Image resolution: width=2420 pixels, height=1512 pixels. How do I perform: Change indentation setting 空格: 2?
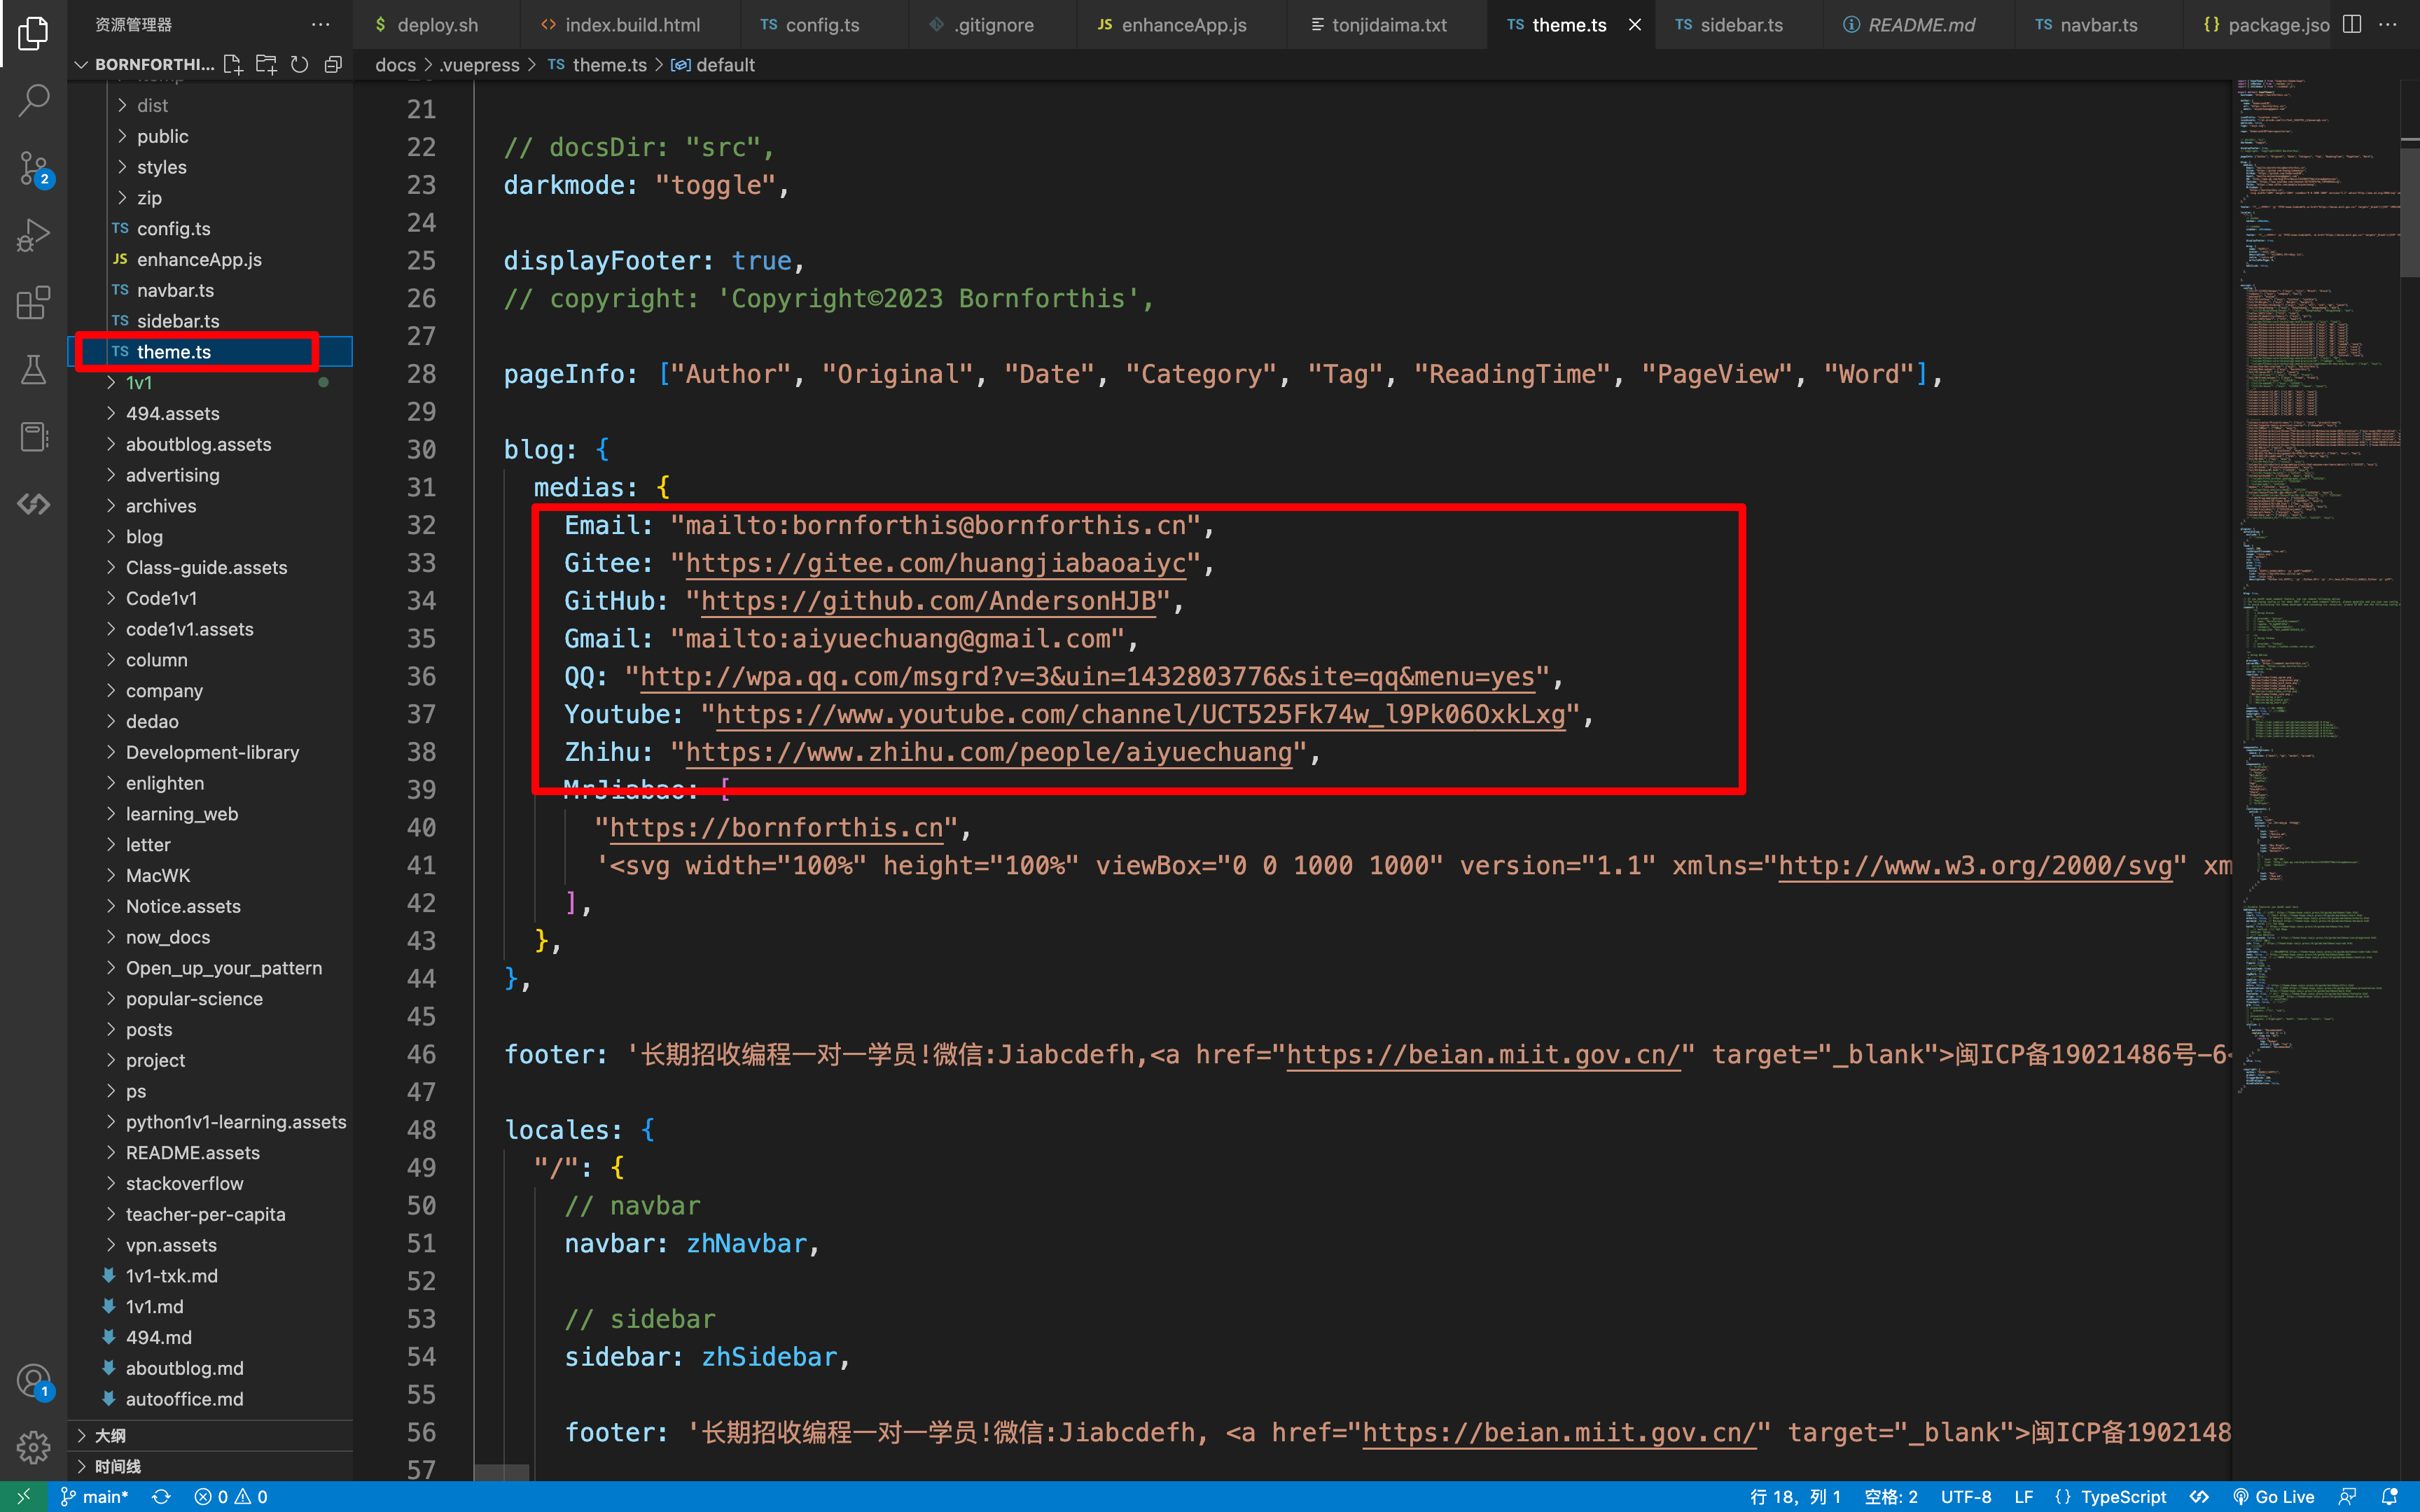point(1891,1496)
